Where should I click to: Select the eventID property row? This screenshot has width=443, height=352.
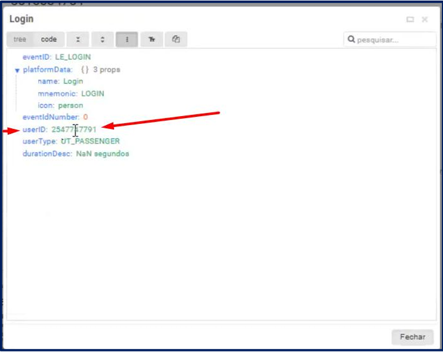tap(56, 57)
